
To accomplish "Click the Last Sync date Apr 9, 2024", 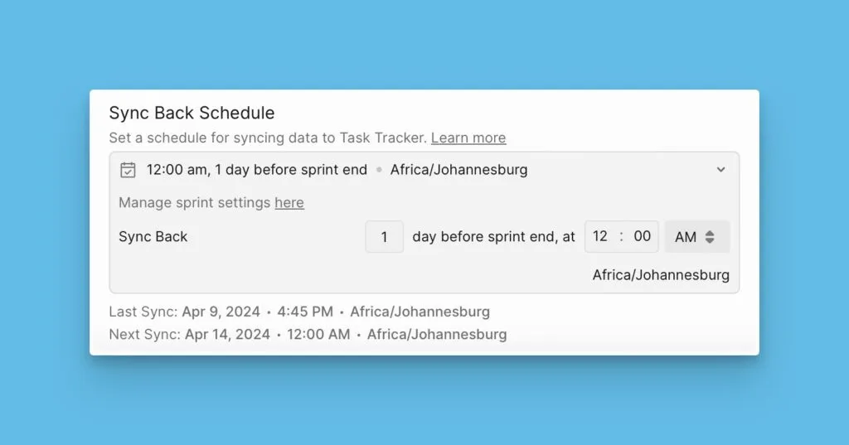I will click(x=221, y=312).
